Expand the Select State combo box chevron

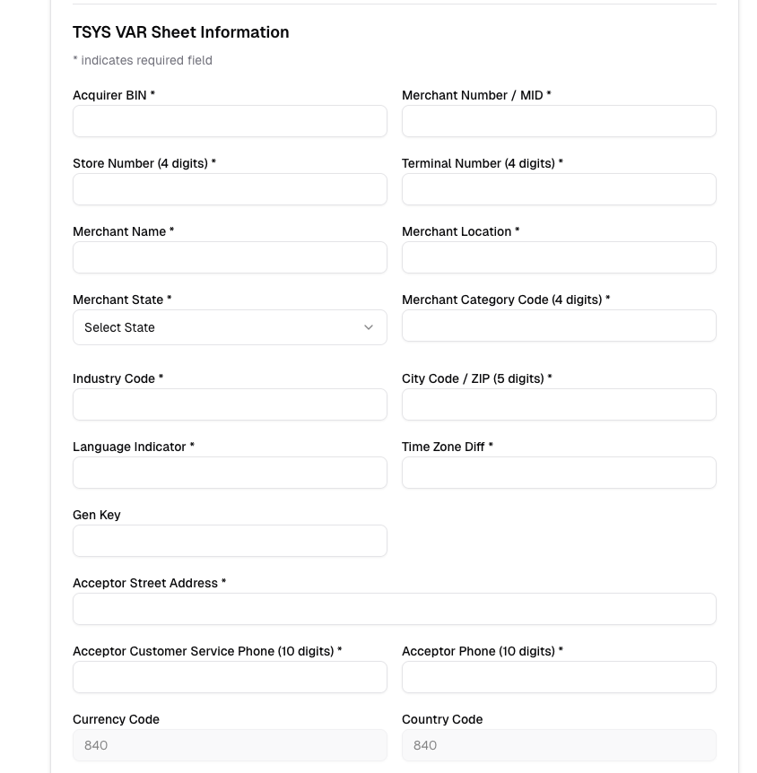[368, 327]
